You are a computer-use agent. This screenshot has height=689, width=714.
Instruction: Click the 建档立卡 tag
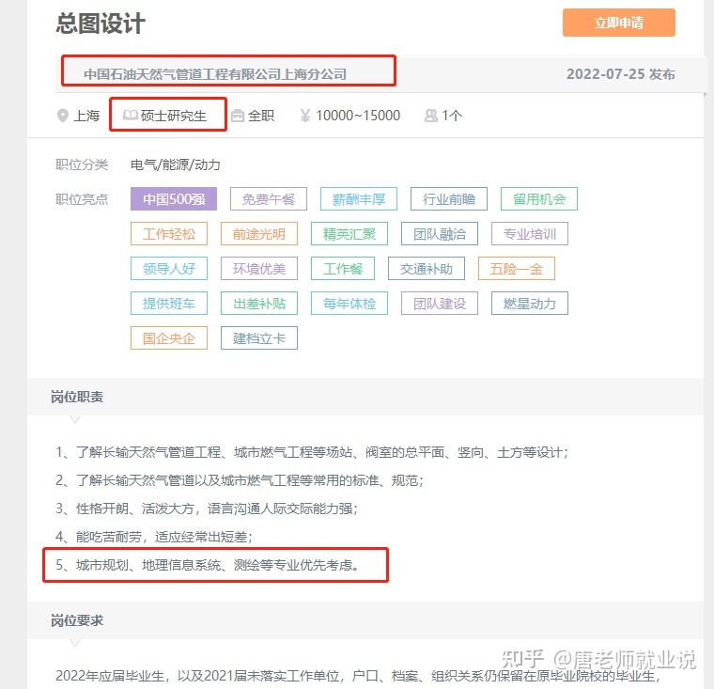point(259,337)
